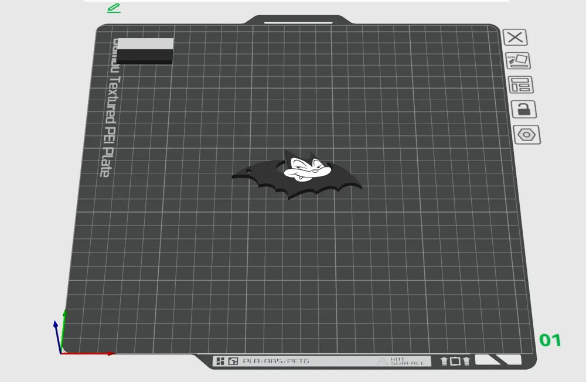Click the auto orient plate icon
The width and height of the screenshot is (586, 382).
click(517, 61)
